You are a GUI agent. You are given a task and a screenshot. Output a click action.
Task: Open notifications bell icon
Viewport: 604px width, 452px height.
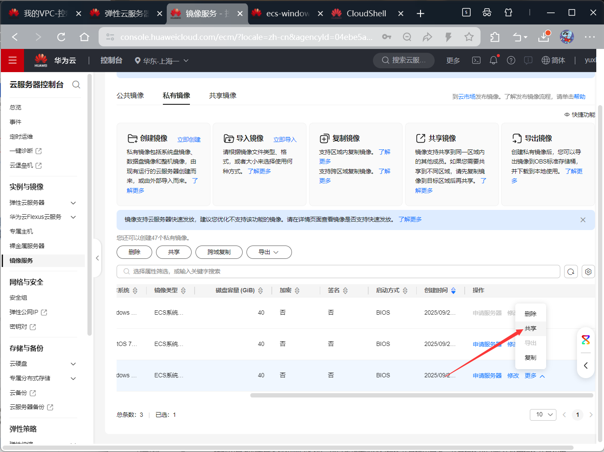point(493,61)
